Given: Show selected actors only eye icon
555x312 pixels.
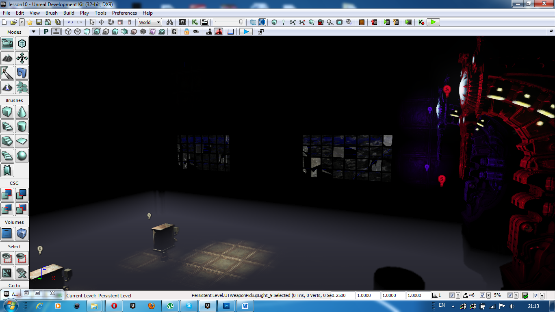Looking at the screenshot, I should pos(7,258).
